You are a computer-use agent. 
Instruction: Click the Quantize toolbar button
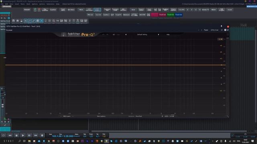[53, 10]
